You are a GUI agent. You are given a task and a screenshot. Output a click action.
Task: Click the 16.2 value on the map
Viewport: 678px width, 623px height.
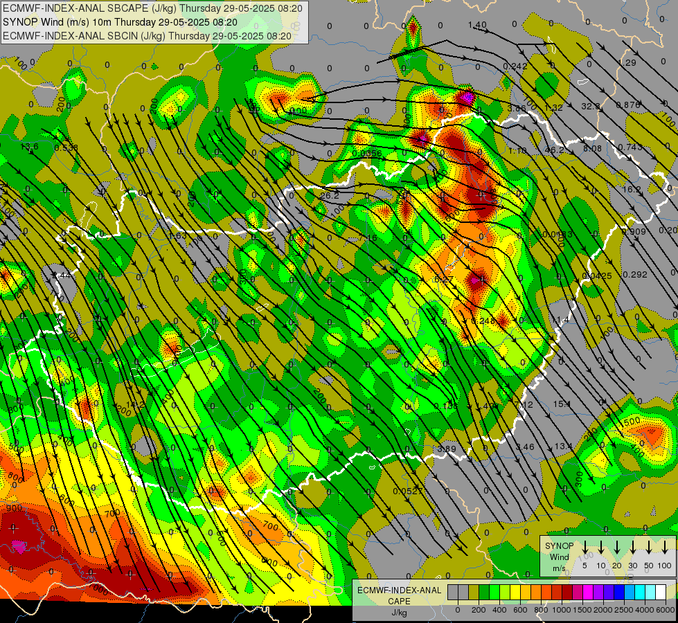coord(632,190)
